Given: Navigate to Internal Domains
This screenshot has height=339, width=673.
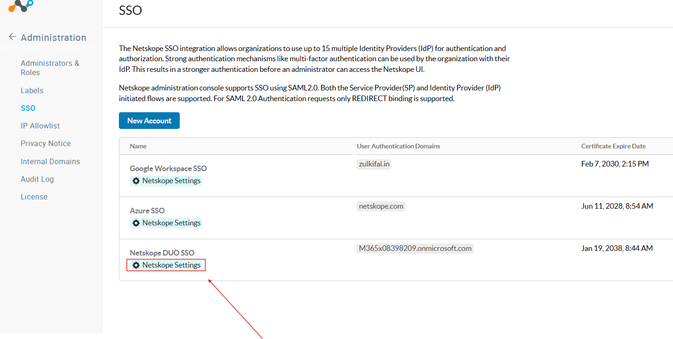Looking at the screenshot, I should pos(50,161).
